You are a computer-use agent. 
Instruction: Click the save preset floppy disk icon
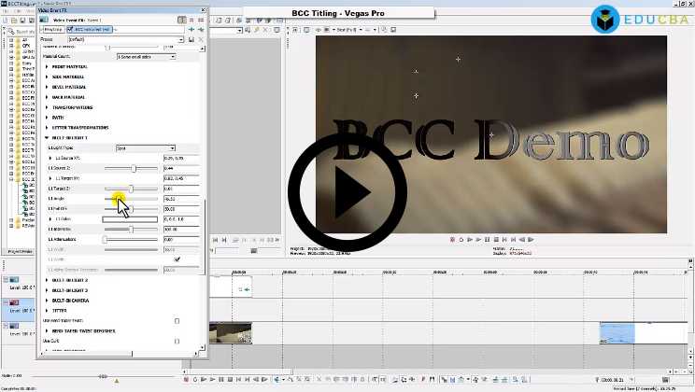[x=191, y=40]
